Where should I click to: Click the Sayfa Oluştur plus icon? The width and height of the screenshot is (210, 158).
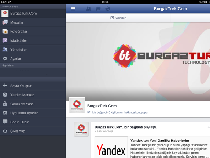pos(5,86)
